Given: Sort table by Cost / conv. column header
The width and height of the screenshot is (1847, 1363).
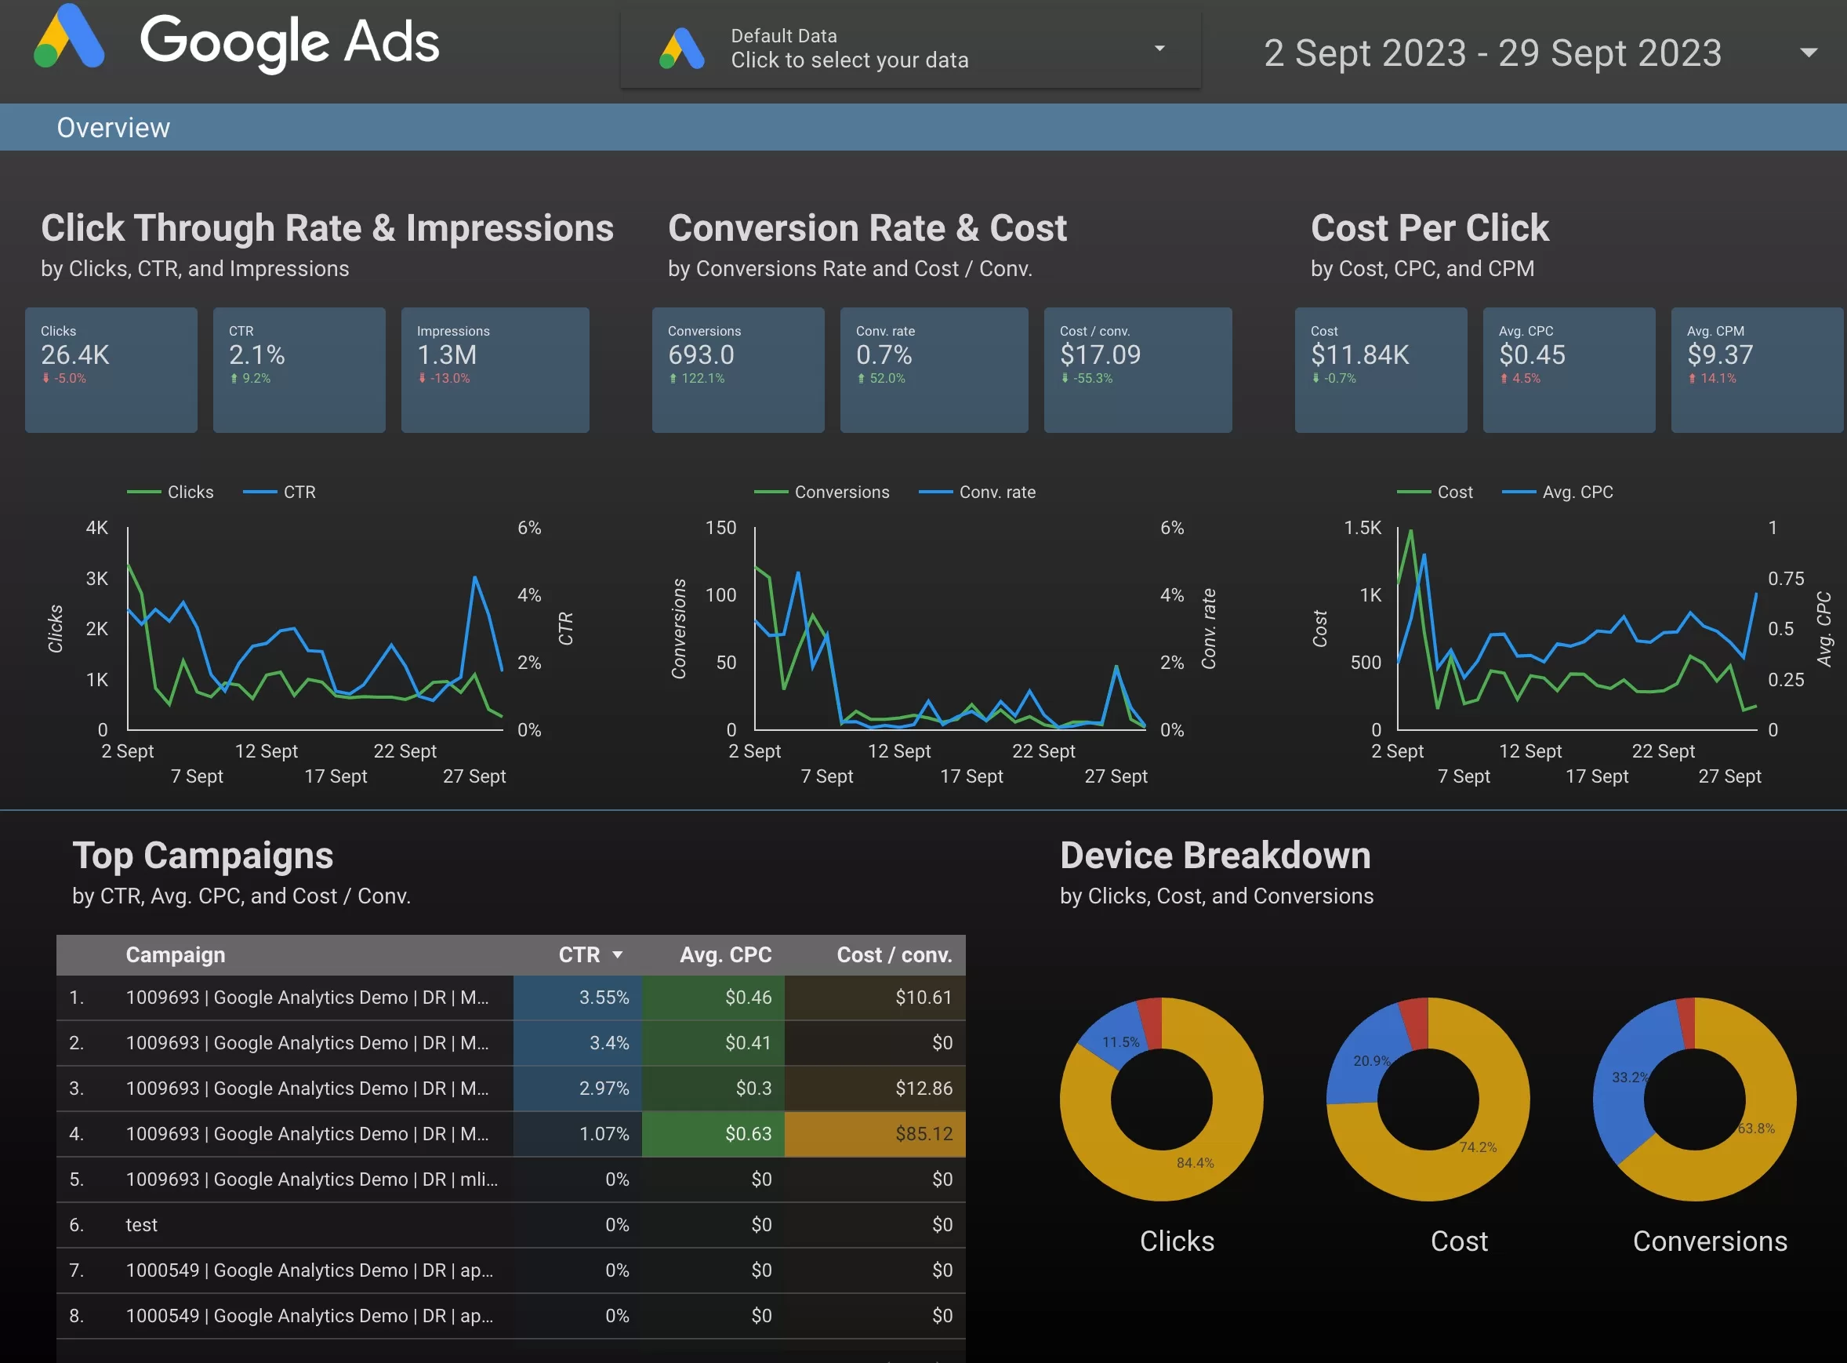Looking at the screenshot, I should tap(894, 954).
